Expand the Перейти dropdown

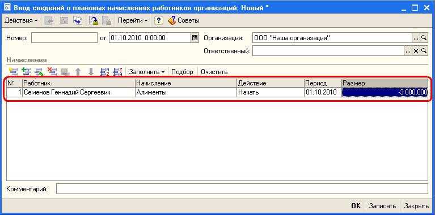(133, 20)
